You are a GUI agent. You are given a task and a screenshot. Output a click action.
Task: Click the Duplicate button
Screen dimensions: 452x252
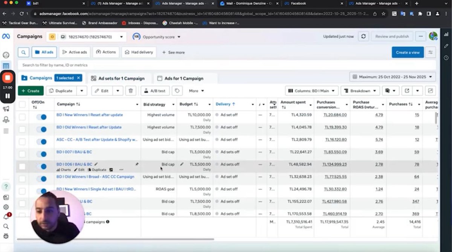click(61, 91)
